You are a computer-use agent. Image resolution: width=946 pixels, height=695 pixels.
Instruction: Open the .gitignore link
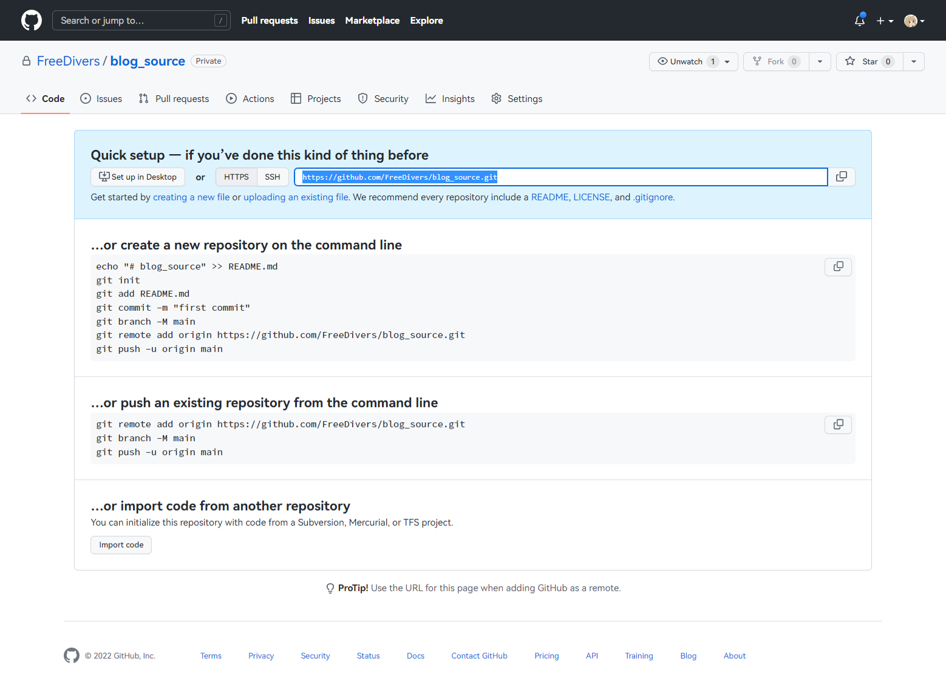click(653, 197)
